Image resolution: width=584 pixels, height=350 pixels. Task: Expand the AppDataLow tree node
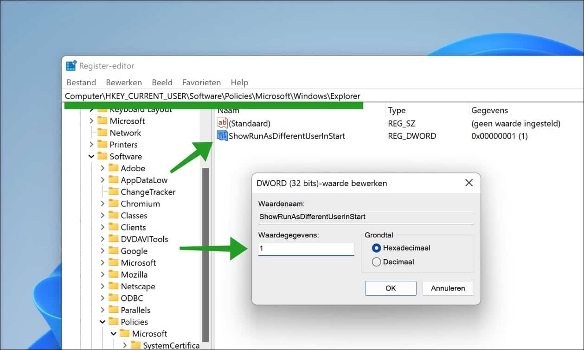(x=103, y=180)
